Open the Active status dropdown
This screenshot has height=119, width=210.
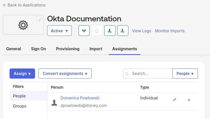(x=59, y=31)
